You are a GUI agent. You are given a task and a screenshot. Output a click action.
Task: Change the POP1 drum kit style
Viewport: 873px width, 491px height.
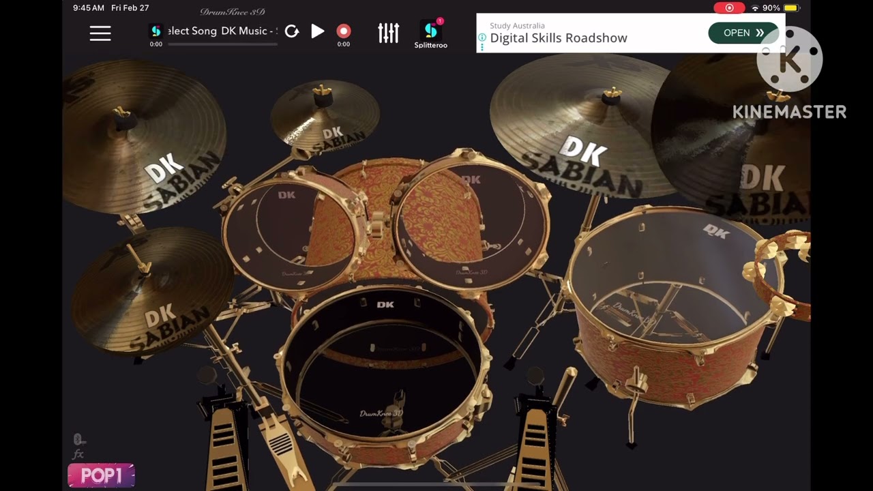(101, 475)
